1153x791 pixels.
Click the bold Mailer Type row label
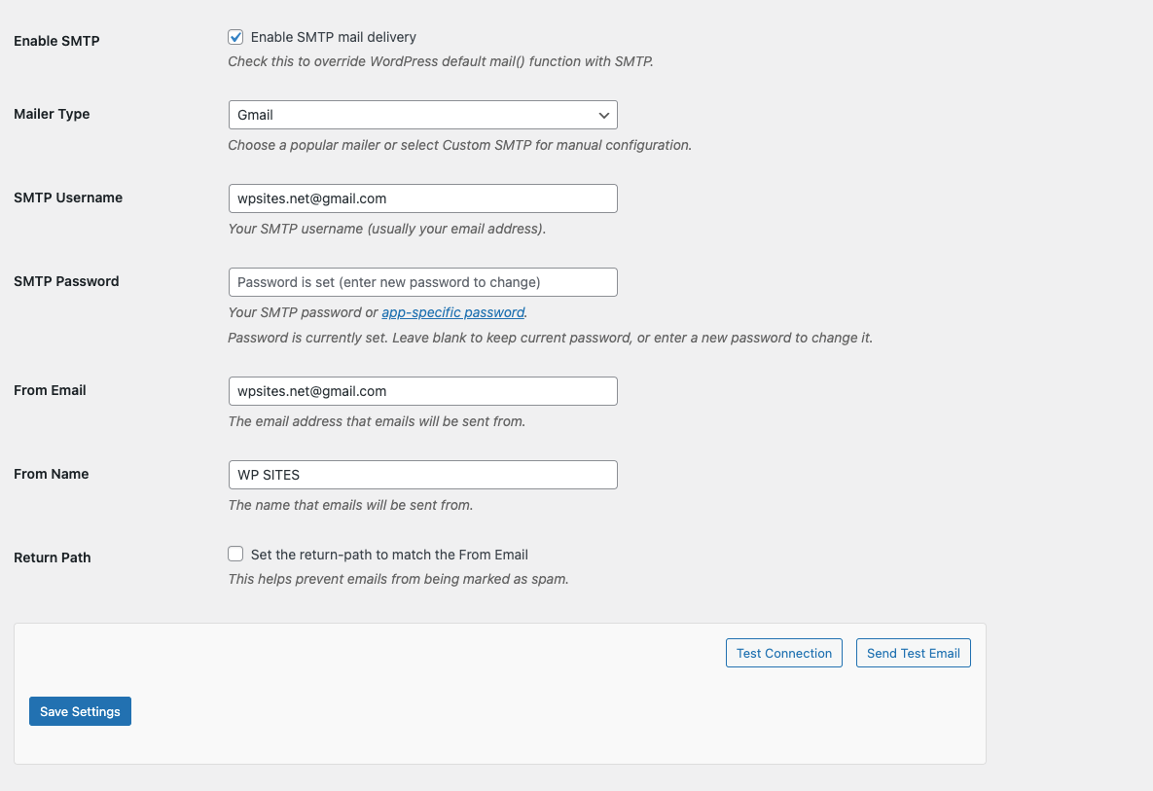pyautogui.click(x=52, y=114)
